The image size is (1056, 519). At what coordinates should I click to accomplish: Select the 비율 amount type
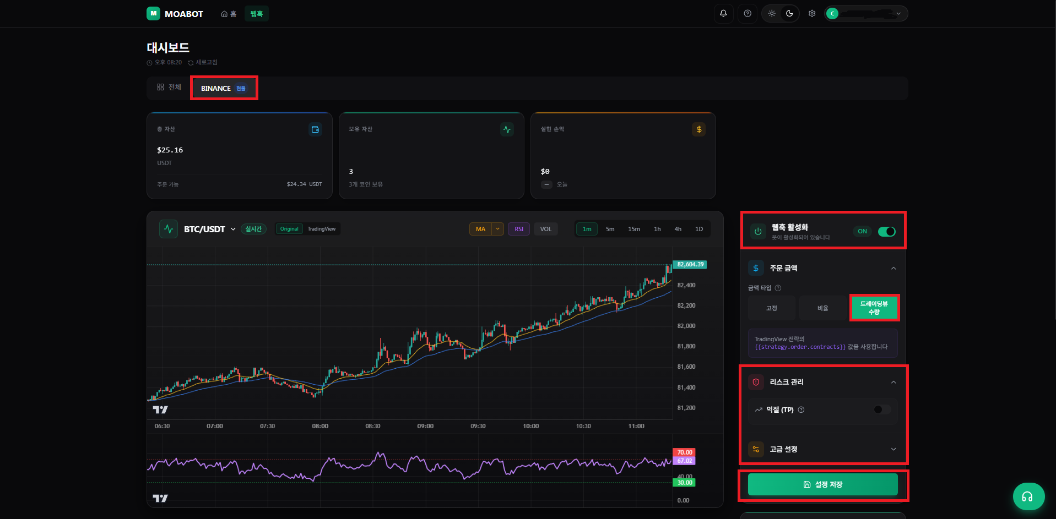pos(823,308)
